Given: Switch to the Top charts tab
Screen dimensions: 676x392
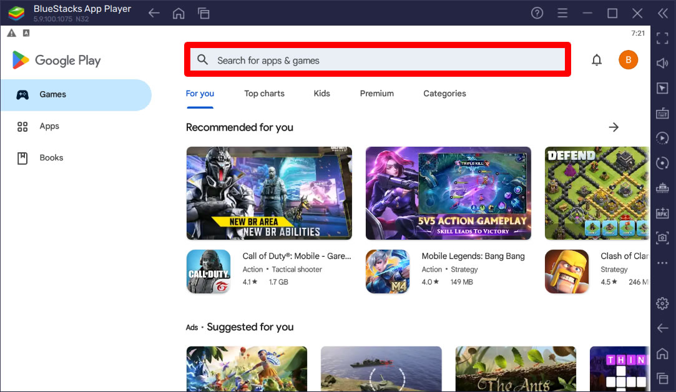Looking at the screenshot, I should click(x=264, y=94).
